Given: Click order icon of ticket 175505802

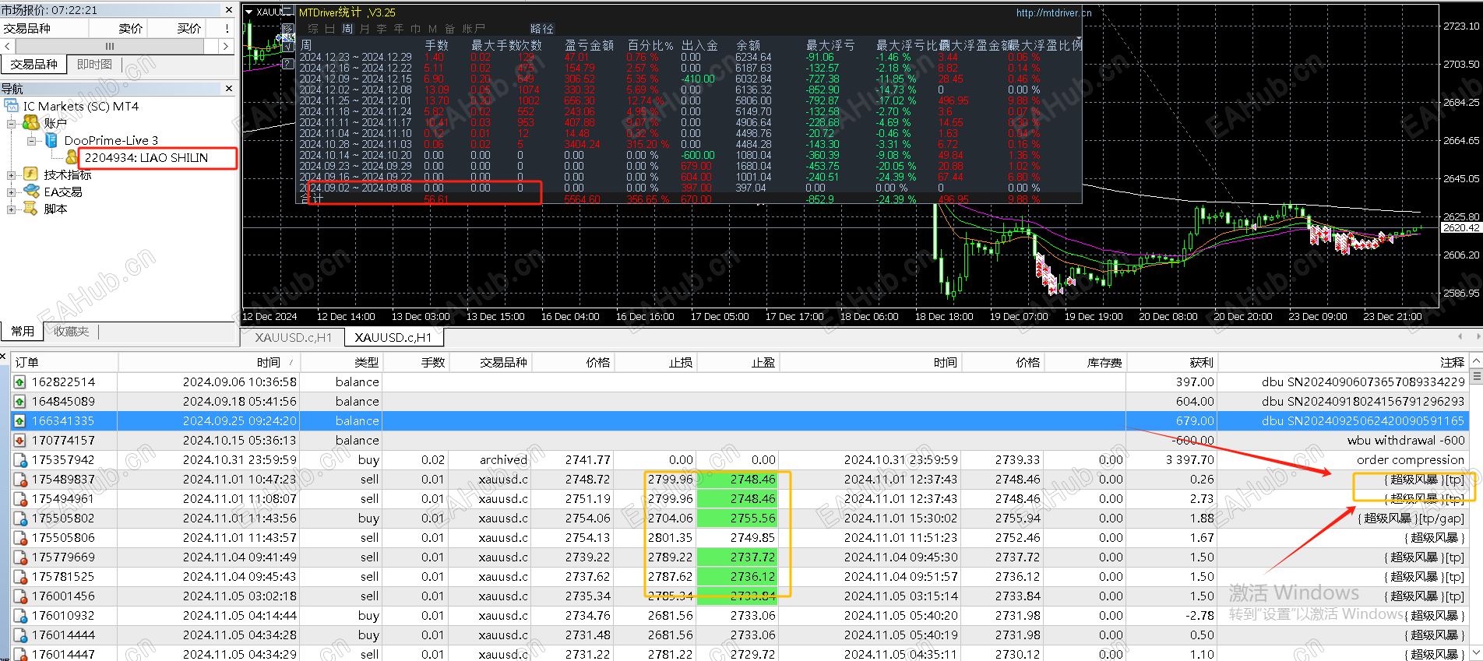Looking at the screenshot, I should (x=19, y=519).
